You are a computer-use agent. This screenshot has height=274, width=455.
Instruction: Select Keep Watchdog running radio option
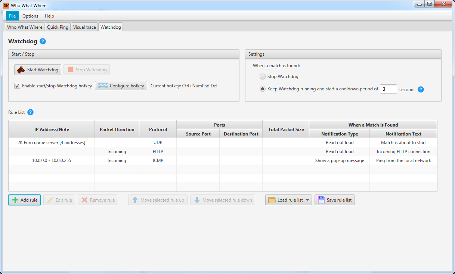(263, 89)
